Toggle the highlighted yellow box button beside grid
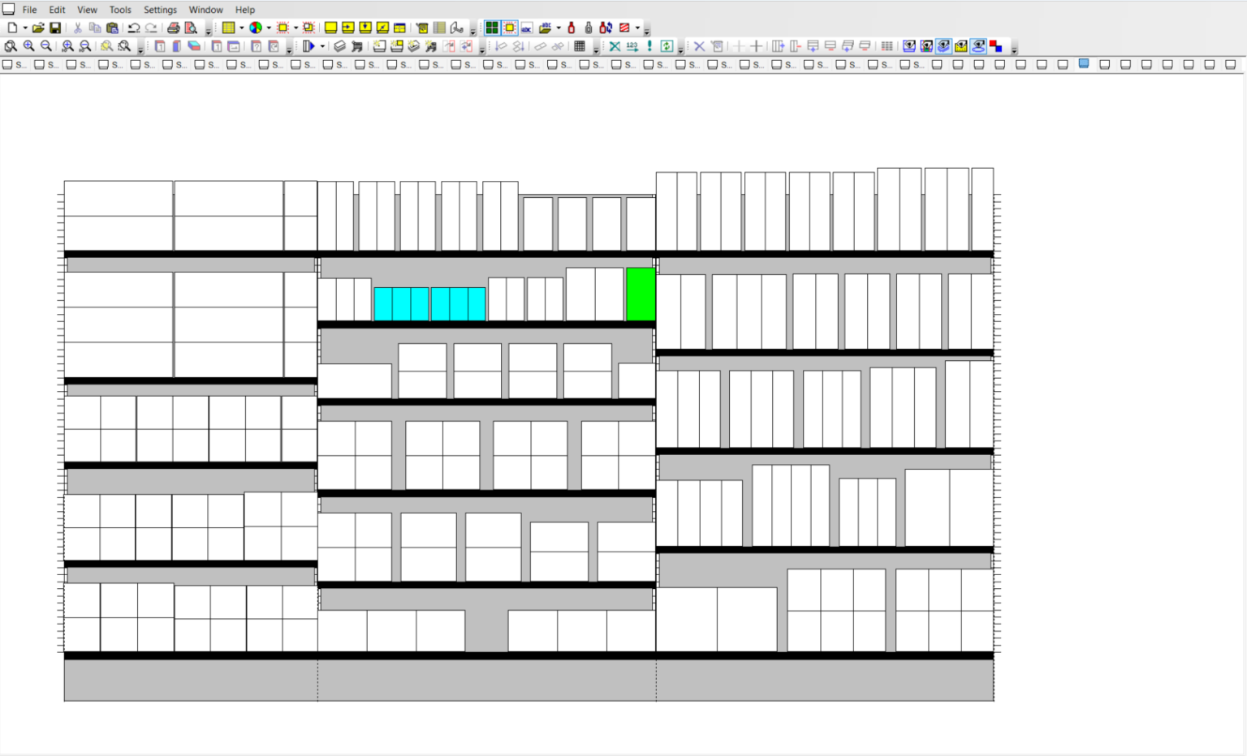 click(510, 28)
